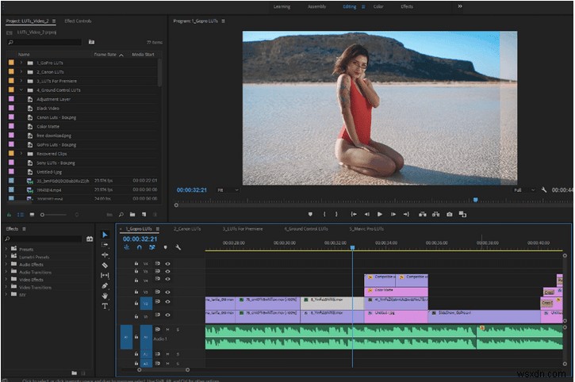Open the 2_Canon LUTs sequence tab
The image size is (575, 382).
pos(187,228)
